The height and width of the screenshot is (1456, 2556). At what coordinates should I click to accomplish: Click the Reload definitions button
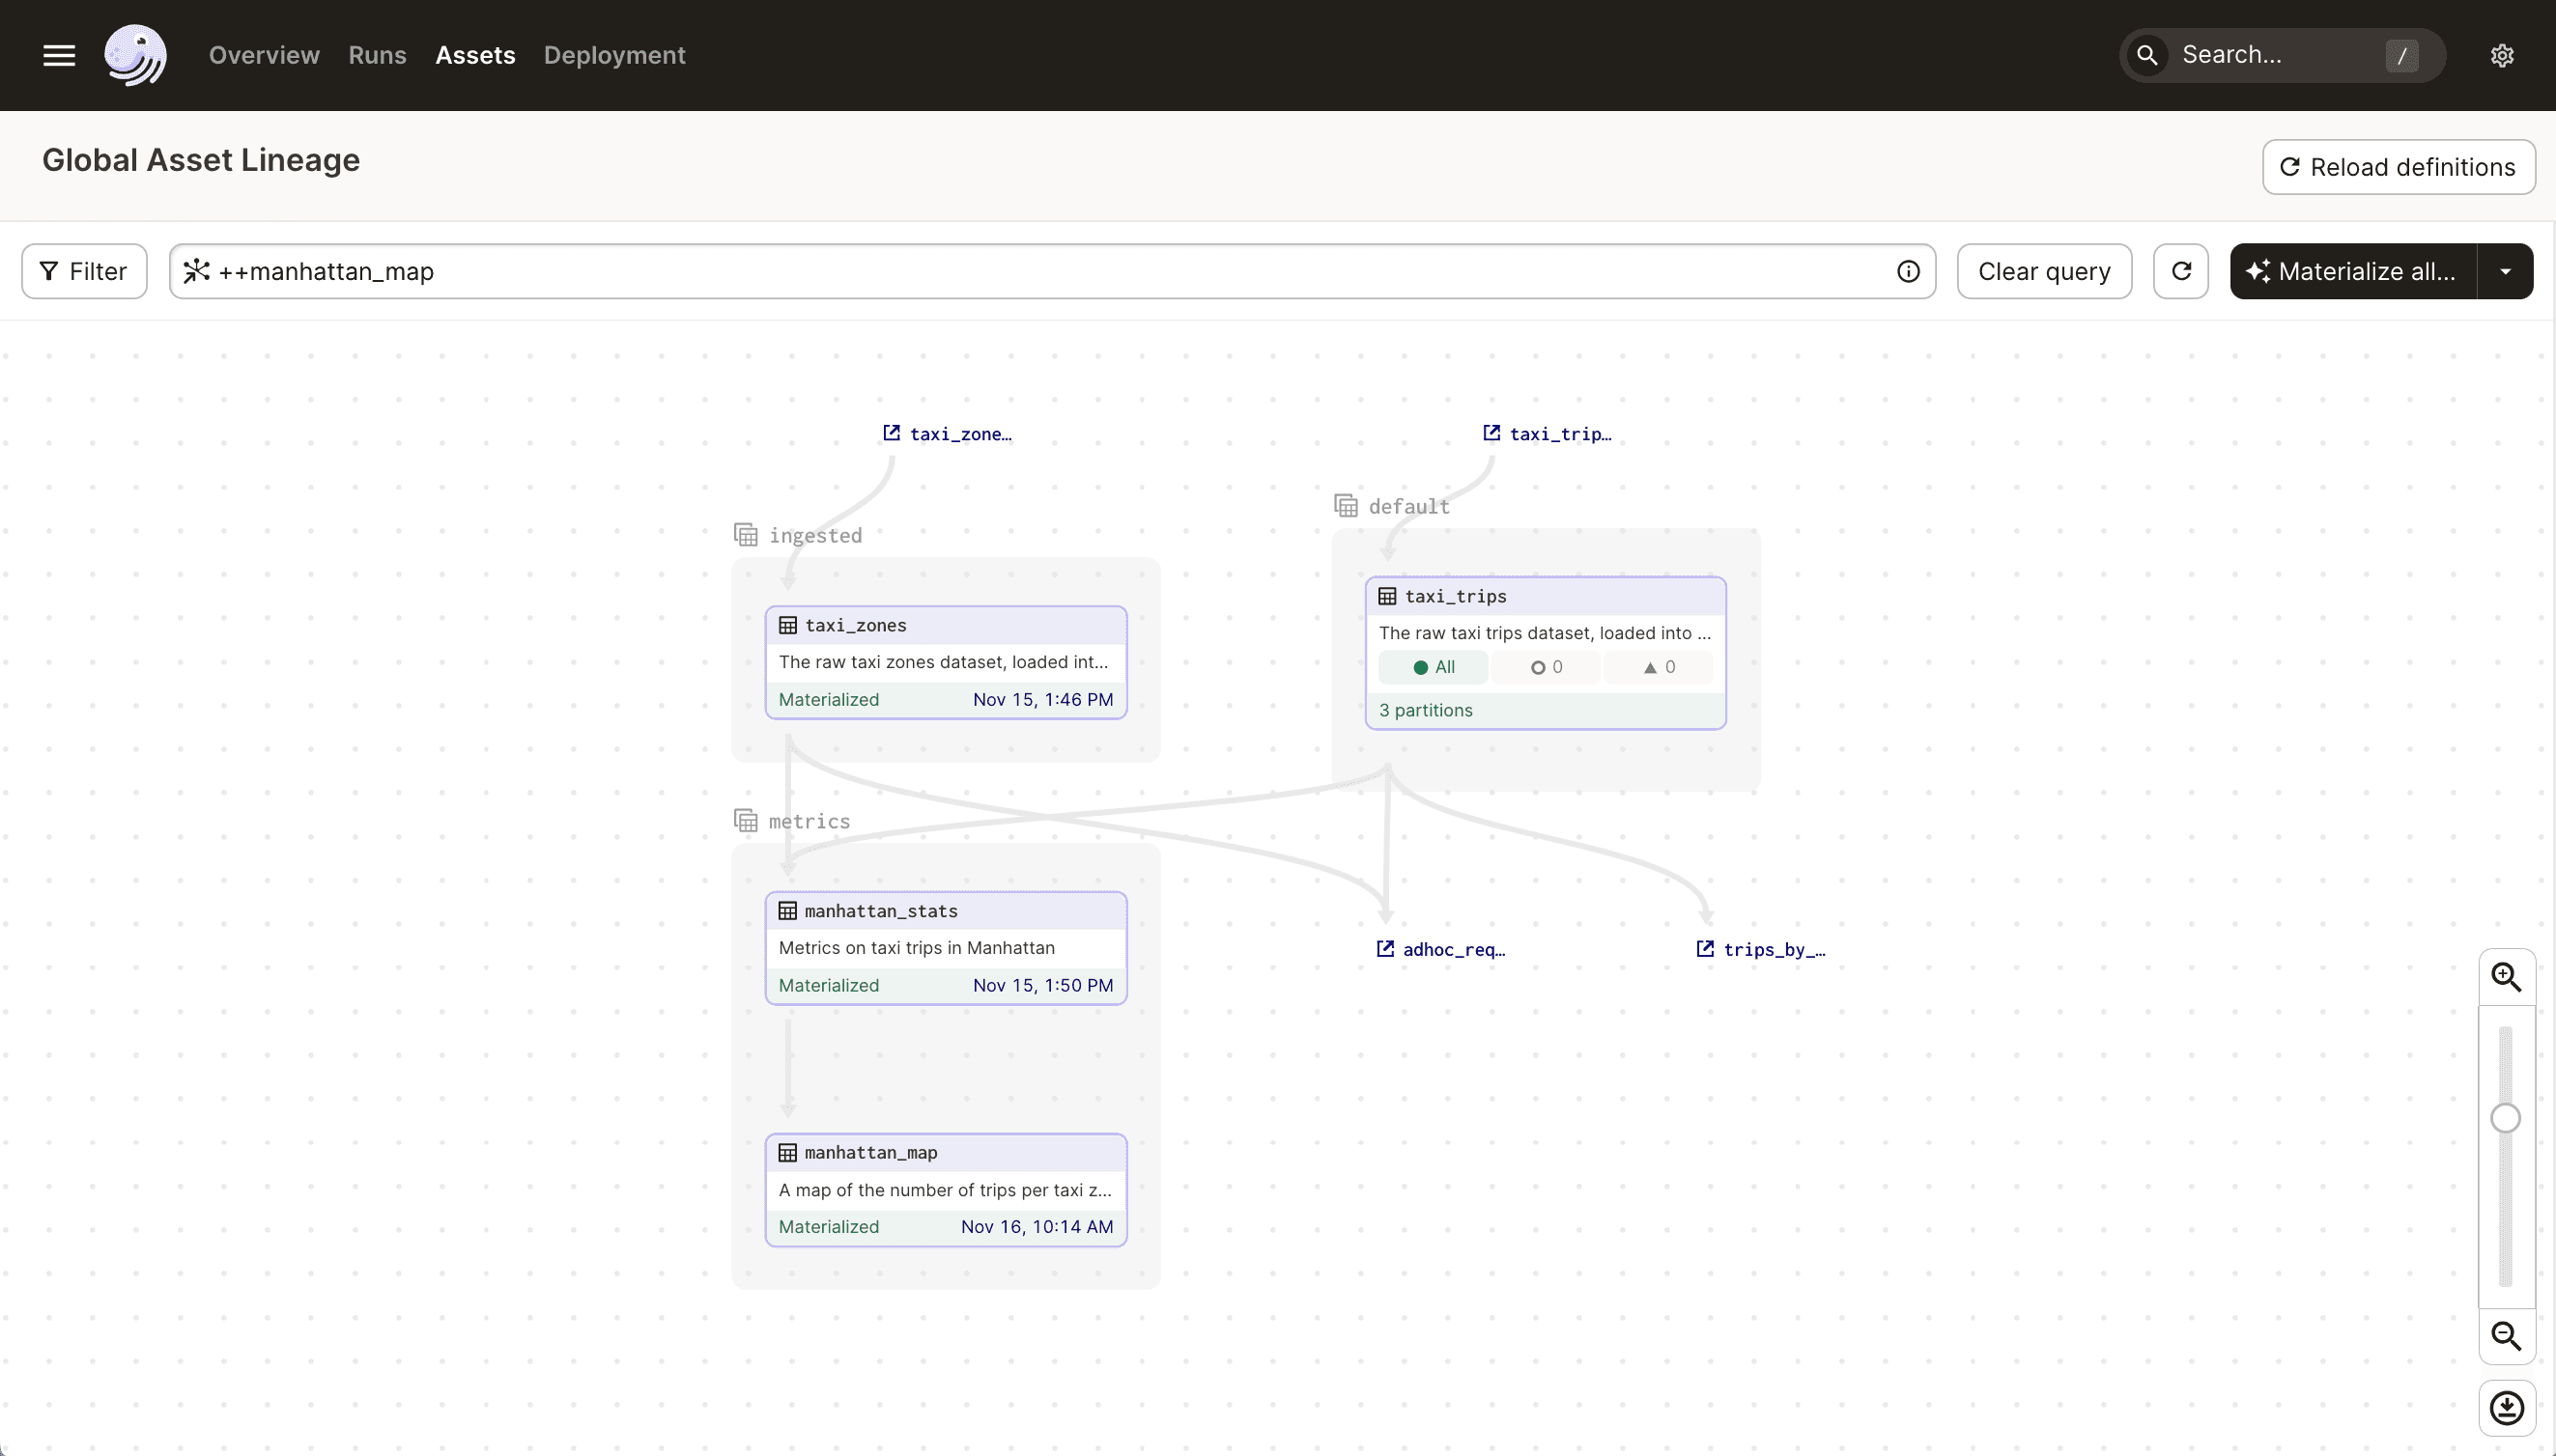click(x=2398, y=167)
